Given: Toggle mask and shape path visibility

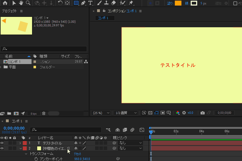Looking at the screenshot, I should [x=156, y=113].
